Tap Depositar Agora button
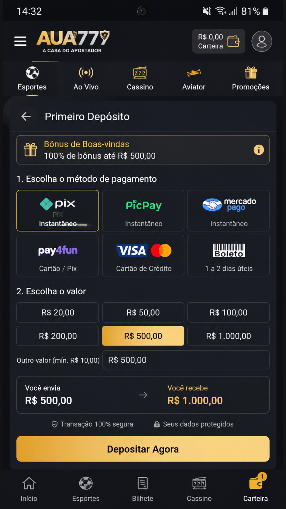This screenshot has width=286, height=509. pos(143,449)
